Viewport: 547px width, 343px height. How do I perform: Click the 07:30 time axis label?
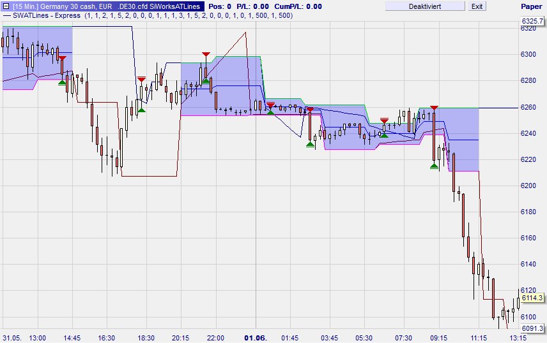coord(404,338)
